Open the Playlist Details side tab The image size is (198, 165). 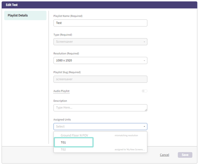[x=25, y=15]
